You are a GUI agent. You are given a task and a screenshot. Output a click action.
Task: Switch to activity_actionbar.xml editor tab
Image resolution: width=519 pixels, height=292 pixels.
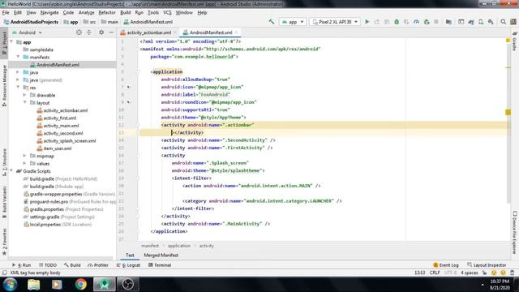(148, 32)
